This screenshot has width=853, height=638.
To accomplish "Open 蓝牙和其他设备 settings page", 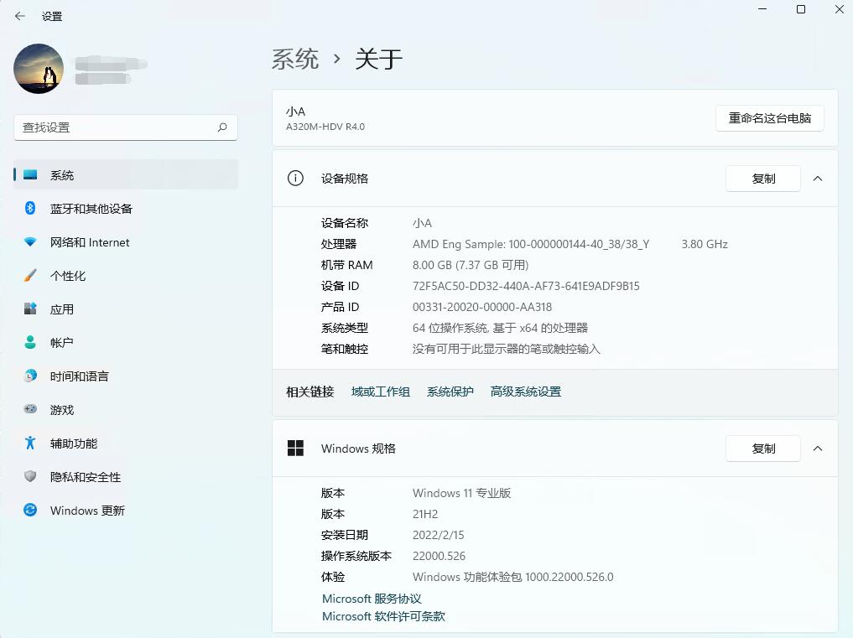I will (x=126, y=209).
